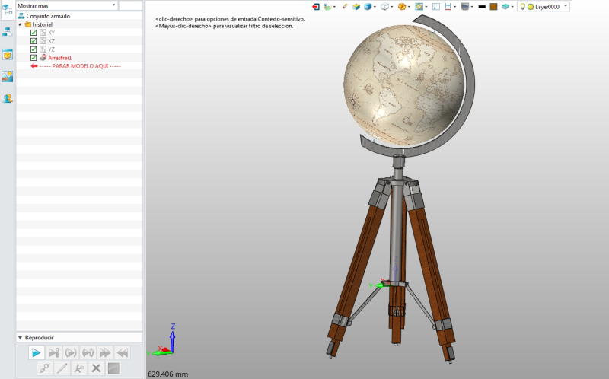Image resolution: width=609 pixels, height=379 pixels.
Task: Click the eraser/marker icon in the top toolbar
Action: coord(345,7)
